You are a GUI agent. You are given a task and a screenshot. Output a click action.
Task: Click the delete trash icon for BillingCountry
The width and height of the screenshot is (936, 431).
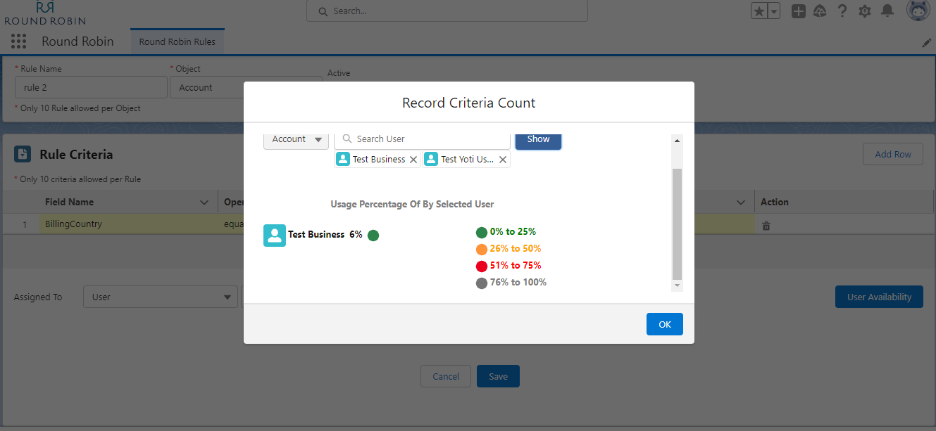tap(766, 226)
